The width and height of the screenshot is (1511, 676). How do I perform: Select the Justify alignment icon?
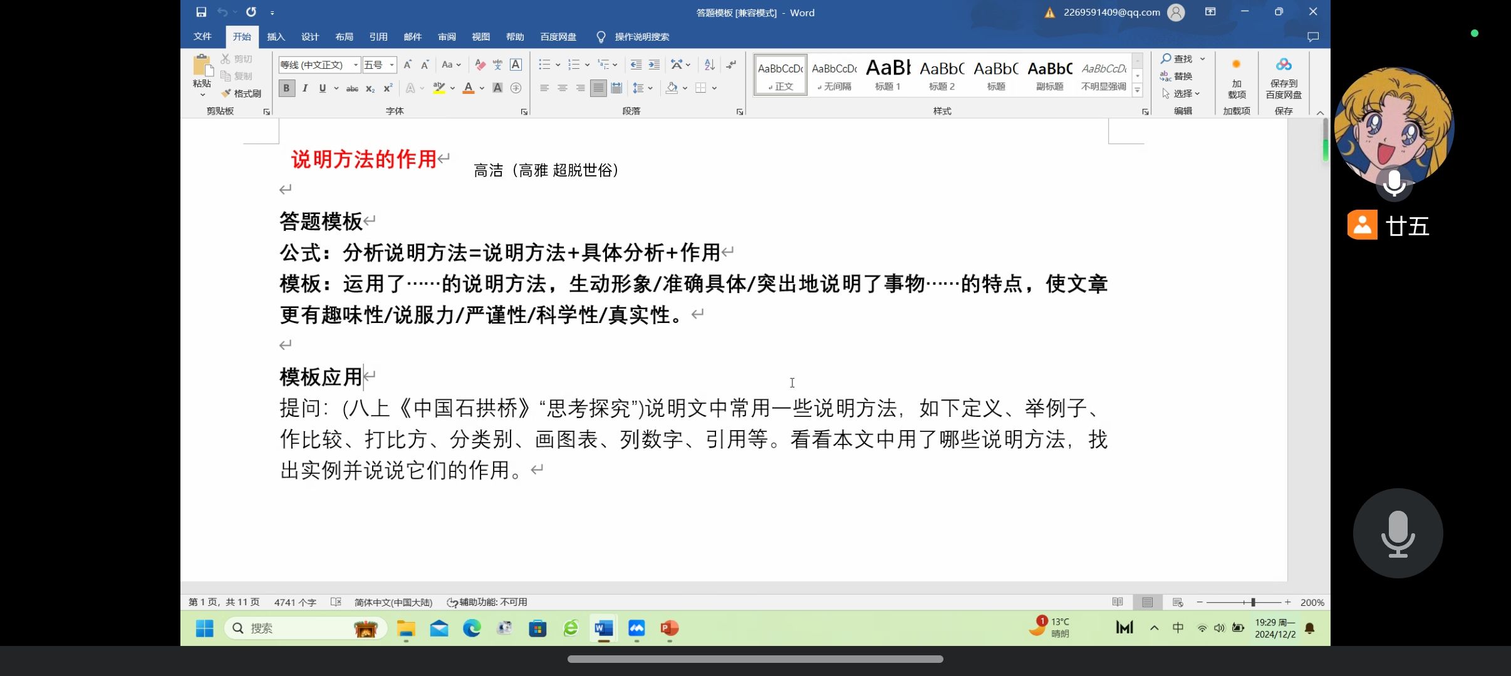tap(598, 88)
